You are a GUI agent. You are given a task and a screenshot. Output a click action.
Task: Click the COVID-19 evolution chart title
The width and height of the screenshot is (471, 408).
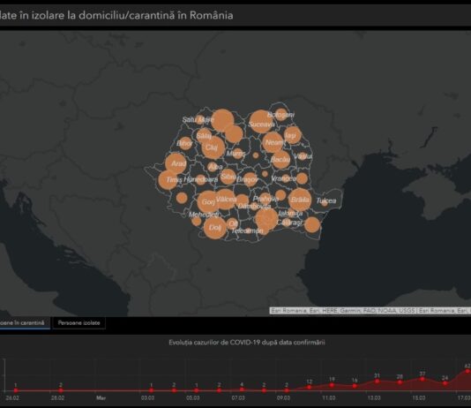247,343
